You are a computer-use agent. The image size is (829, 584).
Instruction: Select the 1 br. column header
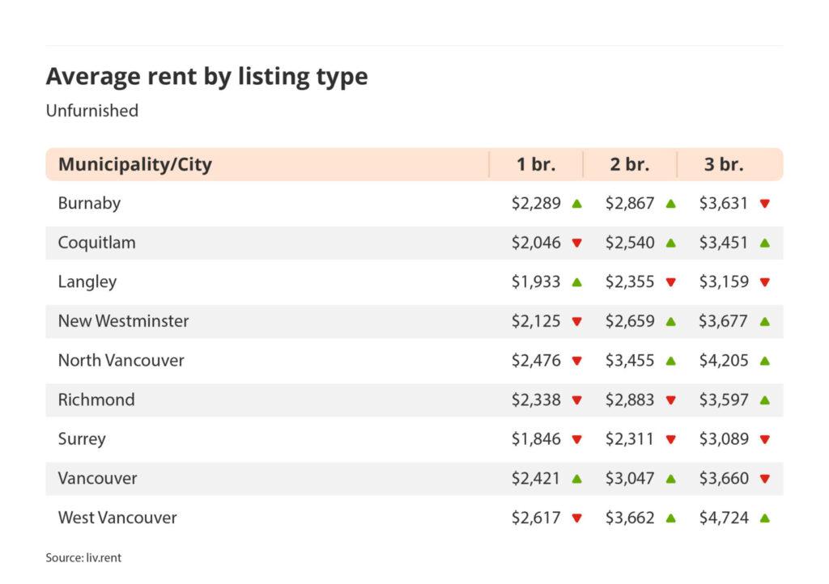[536, 164]
